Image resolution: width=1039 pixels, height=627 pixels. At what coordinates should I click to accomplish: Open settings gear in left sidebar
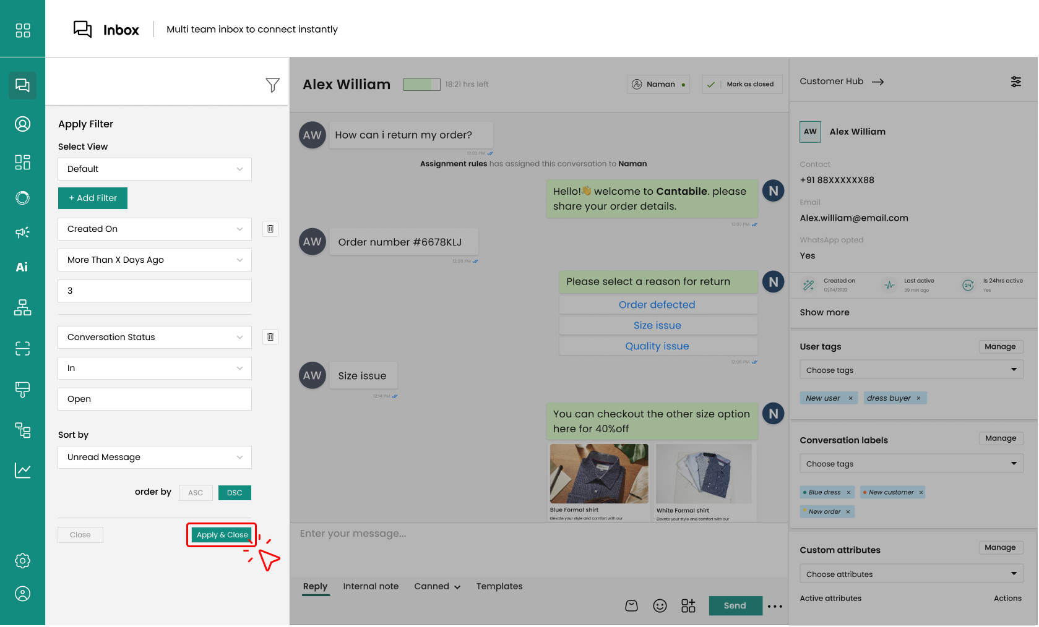[22, 561]
